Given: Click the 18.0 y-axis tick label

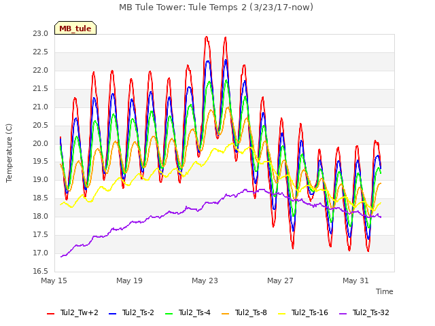Looking at the screenshot, I should click(41, 217).
